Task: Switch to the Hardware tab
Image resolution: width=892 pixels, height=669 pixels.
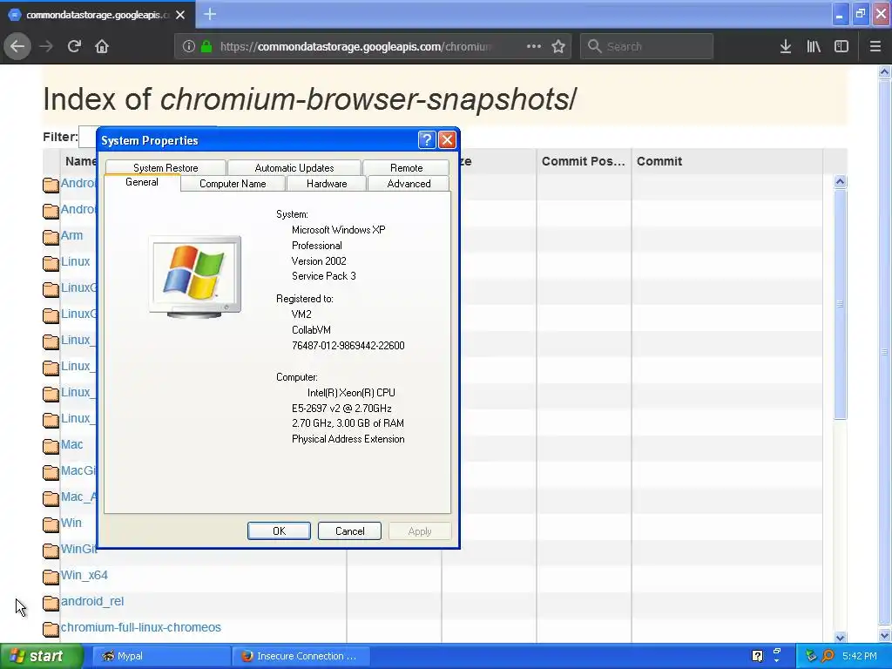Action: pyautogui.click(x=327, y=184)
